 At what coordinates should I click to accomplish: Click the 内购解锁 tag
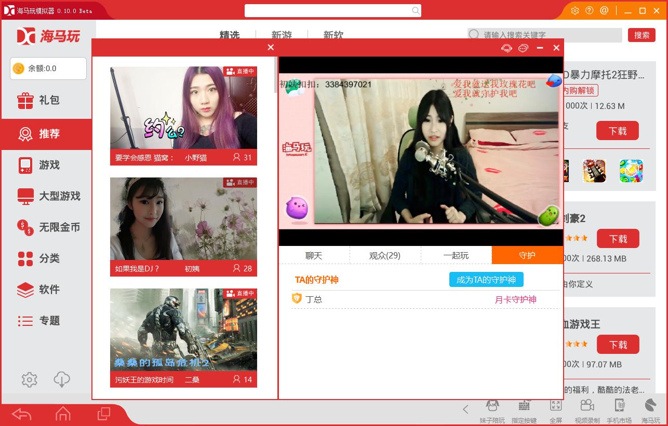click(580, 90)
